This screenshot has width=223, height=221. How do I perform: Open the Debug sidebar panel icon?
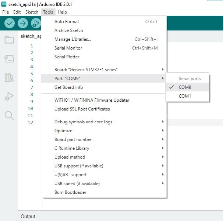9,96
